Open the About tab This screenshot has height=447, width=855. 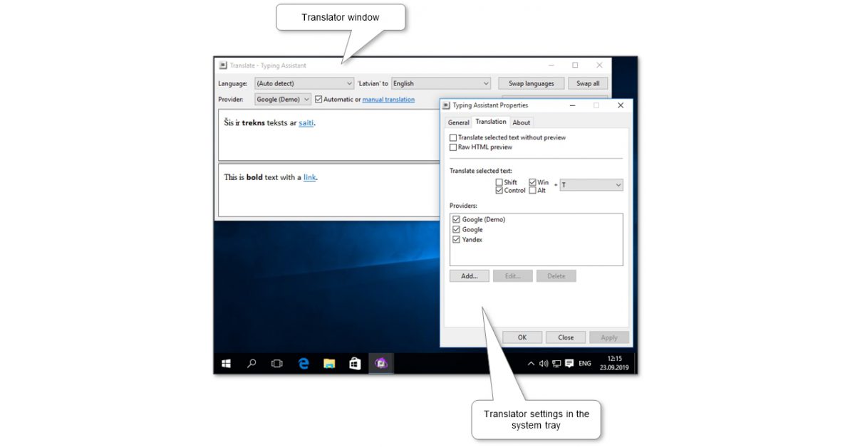(522, 122)
